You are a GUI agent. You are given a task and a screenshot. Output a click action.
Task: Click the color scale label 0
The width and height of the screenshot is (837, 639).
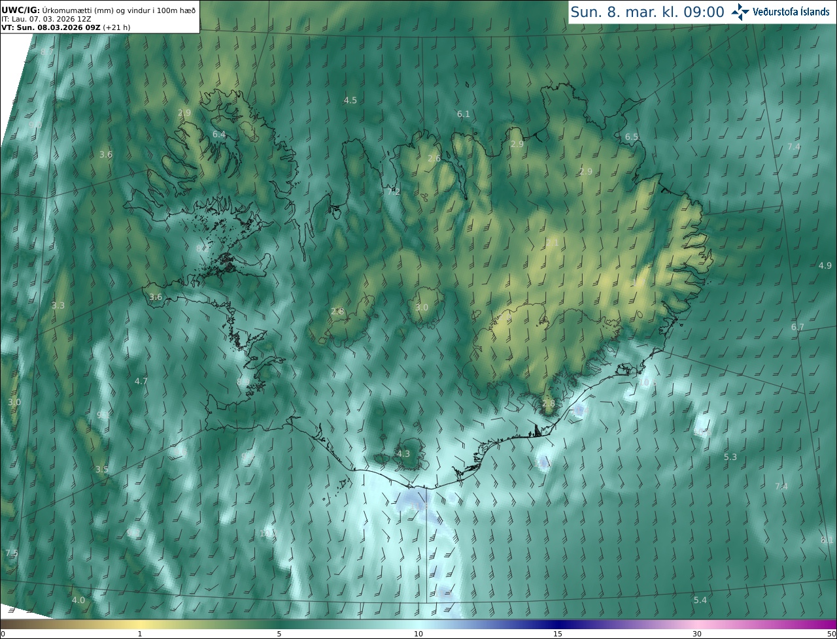3,634
